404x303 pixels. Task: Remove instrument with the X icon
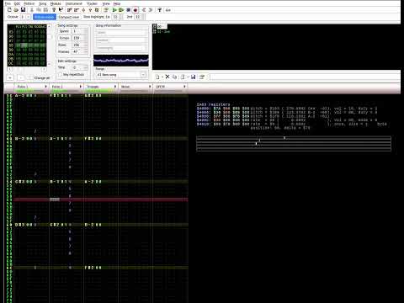pyautogui.click(x=167, y=77)
